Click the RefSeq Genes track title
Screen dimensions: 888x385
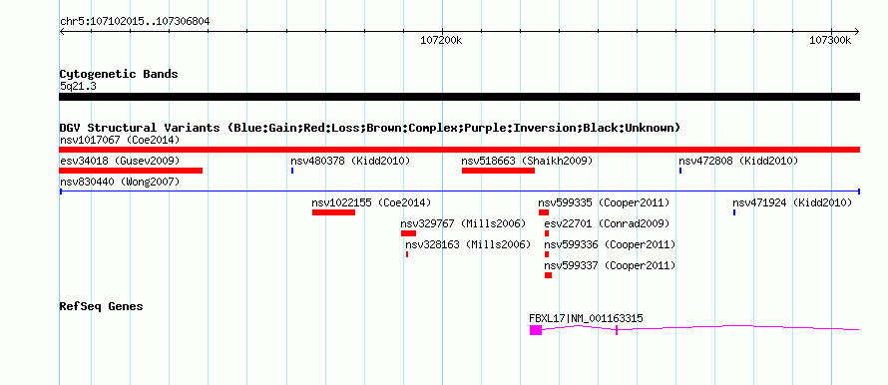click(x=102, y=306)
